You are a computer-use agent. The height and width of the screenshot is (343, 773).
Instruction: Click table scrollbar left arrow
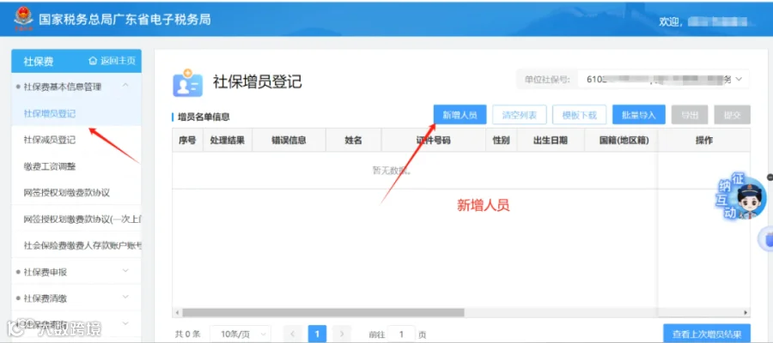(176, 312)
